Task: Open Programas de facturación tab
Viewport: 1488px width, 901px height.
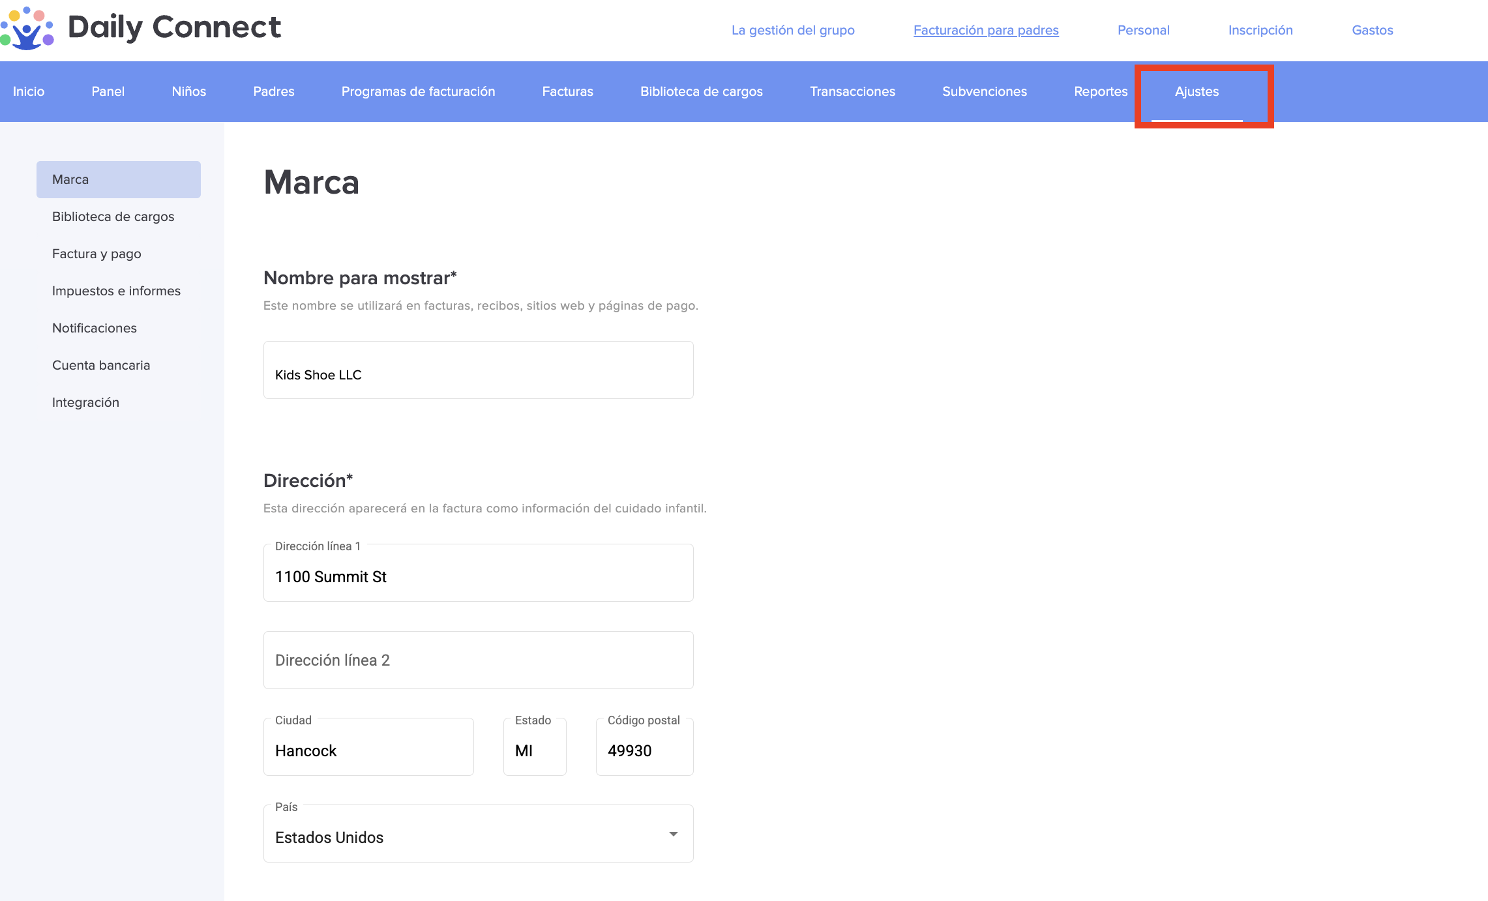Action: tap(418, 92)
